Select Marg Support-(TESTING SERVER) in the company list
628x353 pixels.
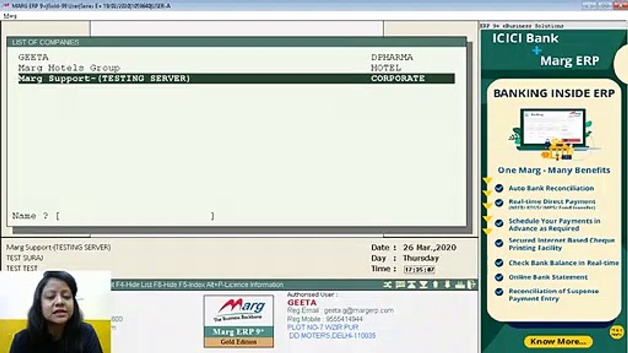point(236,78)
